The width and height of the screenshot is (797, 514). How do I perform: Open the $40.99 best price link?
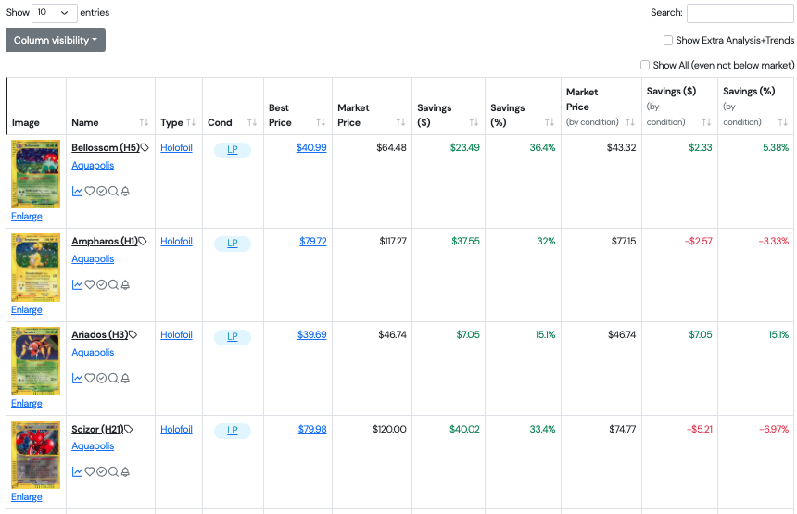pos(311,148)
